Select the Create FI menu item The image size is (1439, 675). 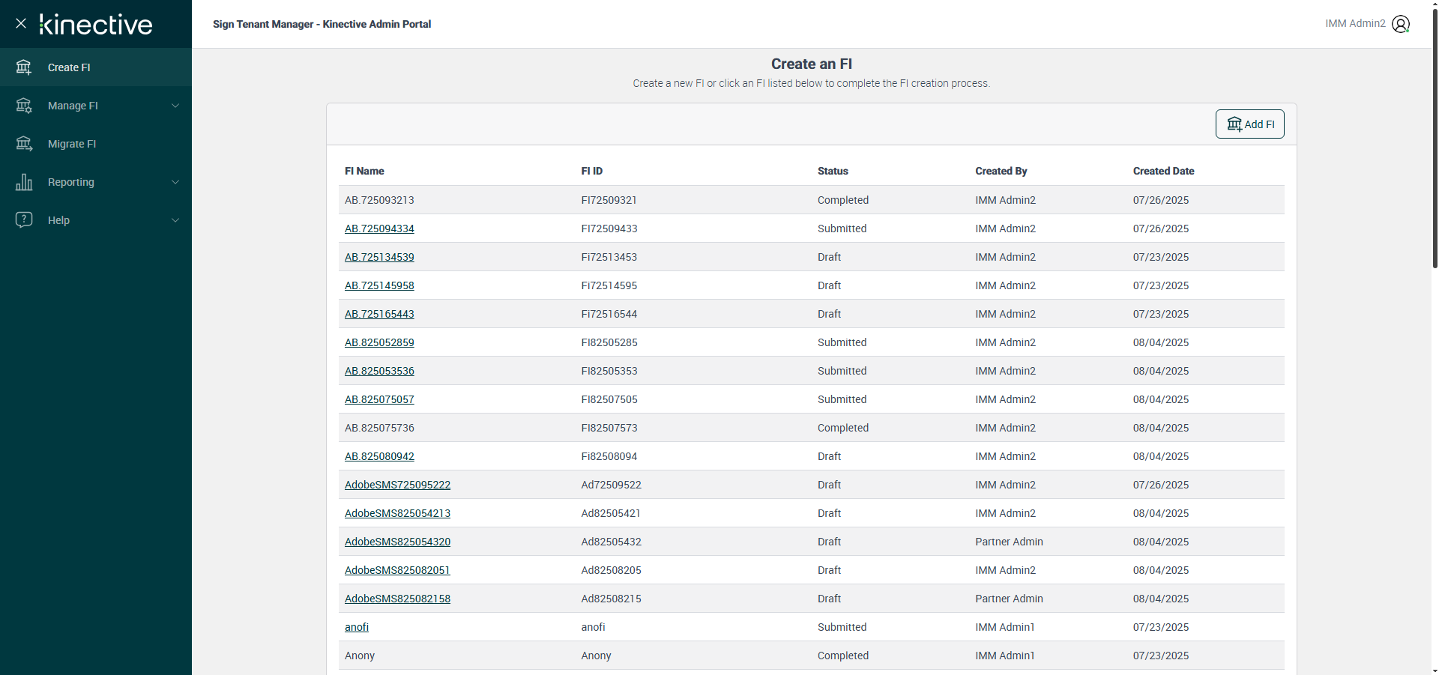click(69, 67)
